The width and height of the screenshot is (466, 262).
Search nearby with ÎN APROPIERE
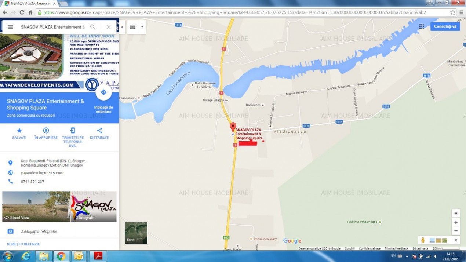(46, 134)
